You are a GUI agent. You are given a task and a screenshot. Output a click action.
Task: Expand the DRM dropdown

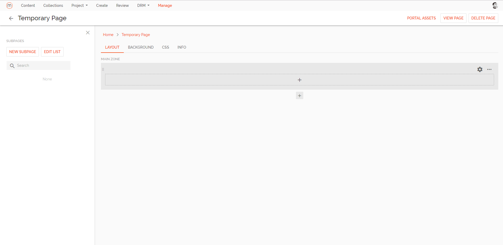(x=143, y=5)
